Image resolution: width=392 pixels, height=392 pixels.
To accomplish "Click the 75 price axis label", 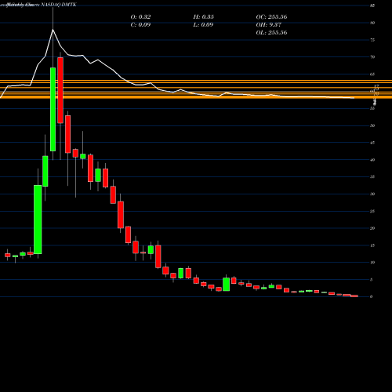I will point(372,40).
